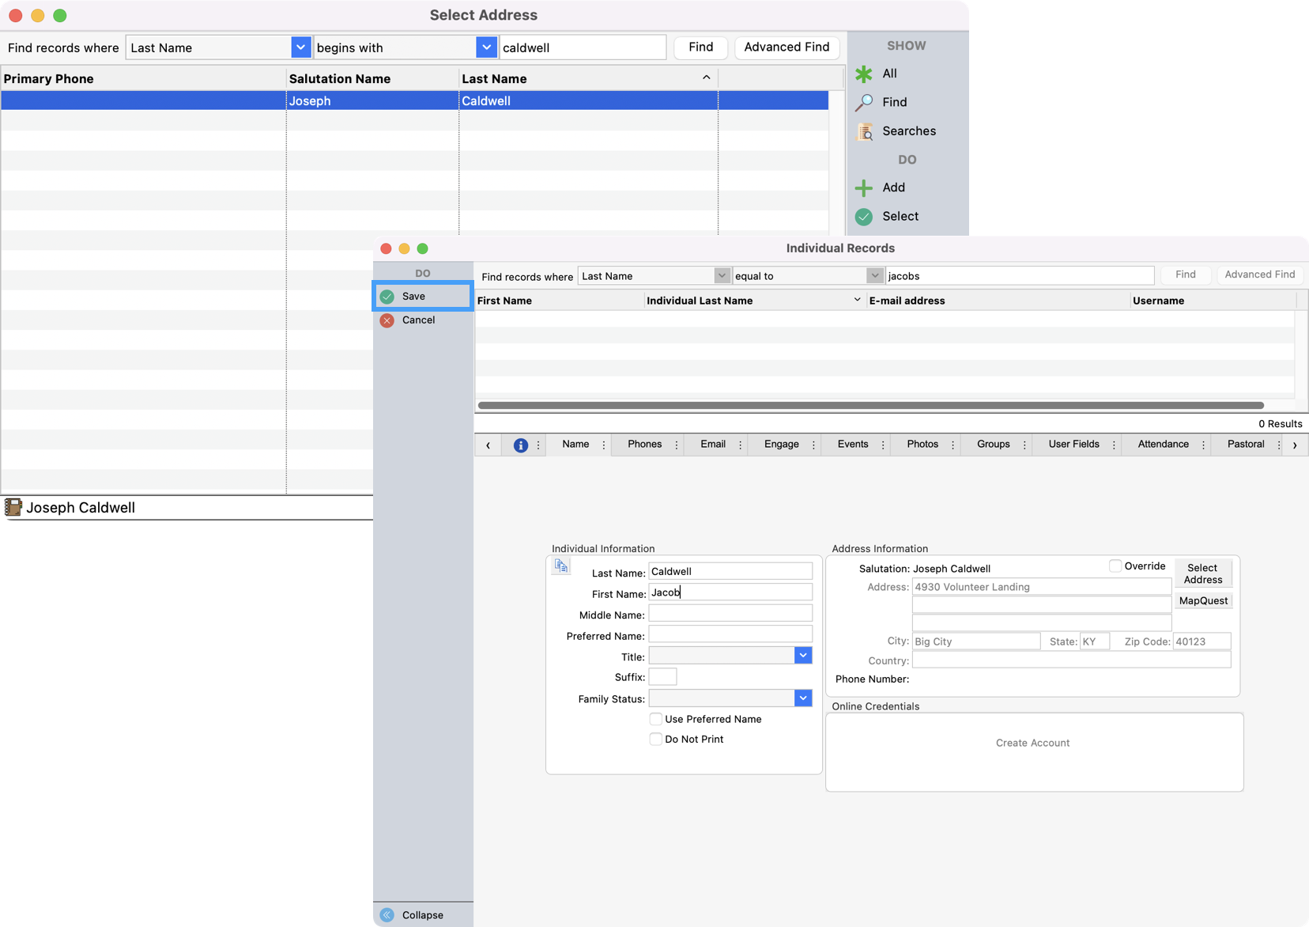Click the Advanced Find button
The width and height of the screenshot is (1309, 927).
coord(787,47)
